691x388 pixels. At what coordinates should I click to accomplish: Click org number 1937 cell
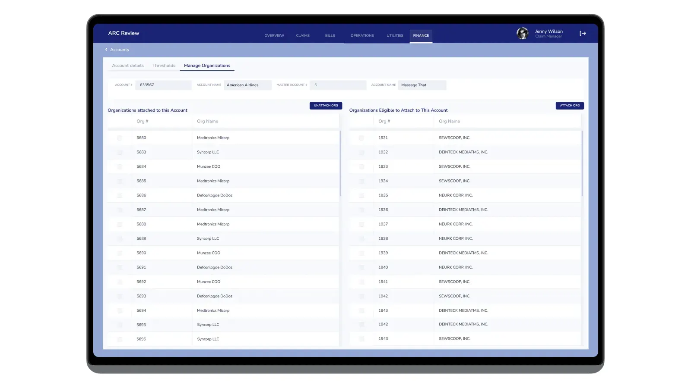[383, 224]
